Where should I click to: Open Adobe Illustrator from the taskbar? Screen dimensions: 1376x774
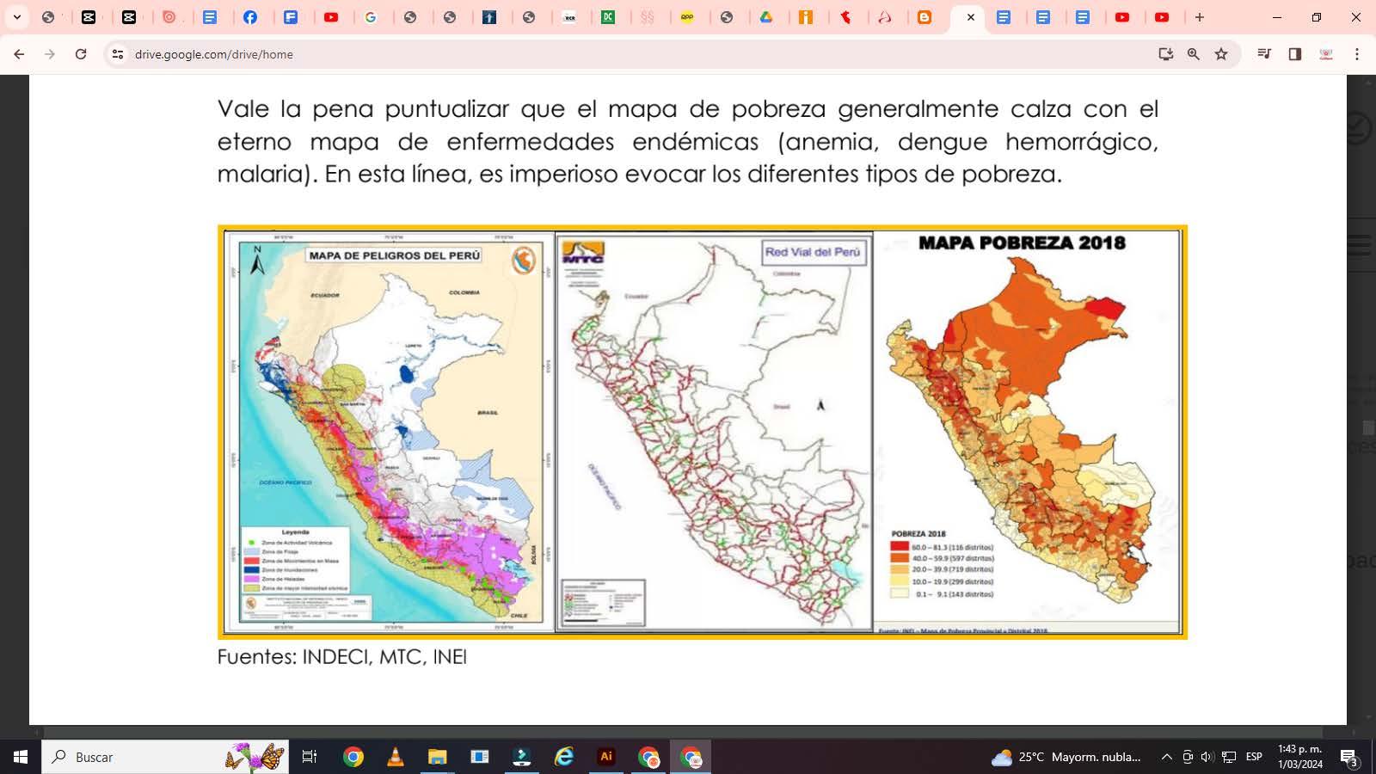pyautogui.click(x=606, y=757)
